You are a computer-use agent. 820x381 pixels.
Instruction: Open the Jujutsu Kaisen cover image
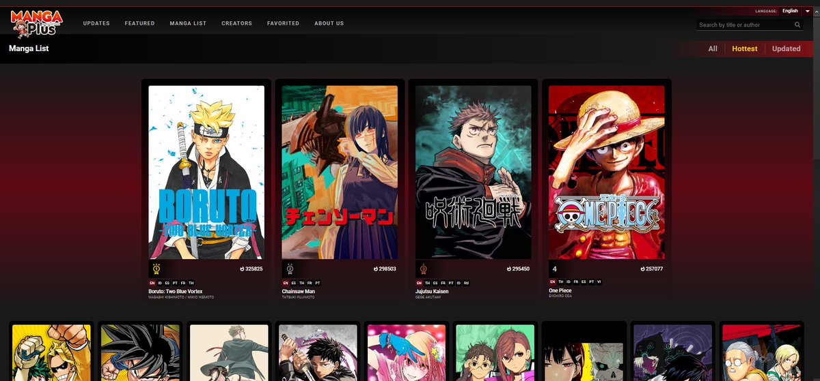(473, 172)
